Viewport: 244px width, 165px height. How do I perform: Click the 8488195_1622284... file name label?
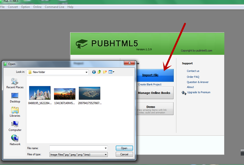(40, 103)
